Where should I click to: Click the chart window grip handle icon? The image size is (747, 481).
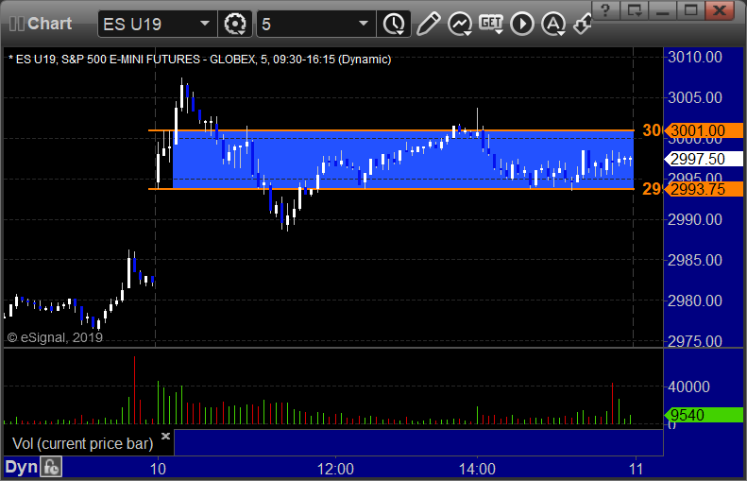click(17, 24)
